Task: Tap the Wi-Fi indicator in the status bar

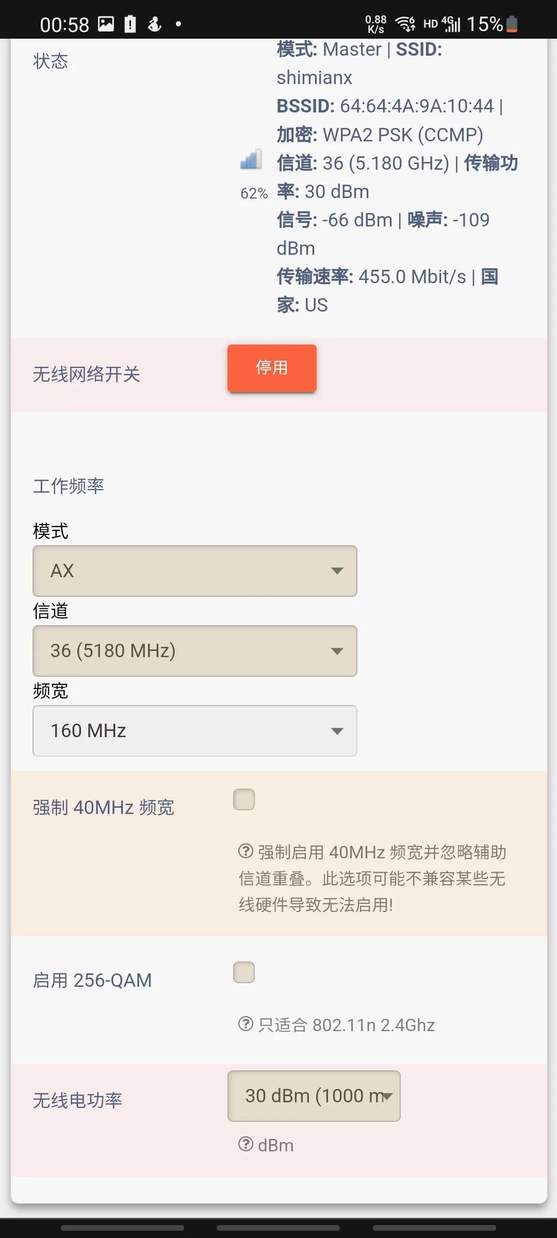Action: click(x=405, y=24)
